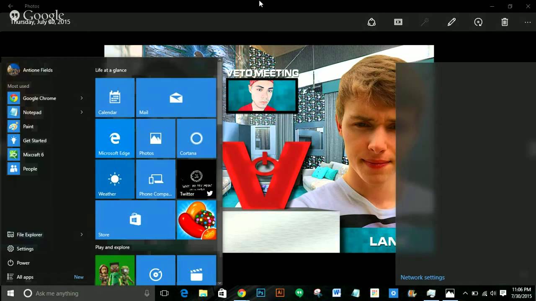Click the volume speaker tray icon
Image resolution: width=536 pixels, height=301 pixels.
(x=493, y=293)
